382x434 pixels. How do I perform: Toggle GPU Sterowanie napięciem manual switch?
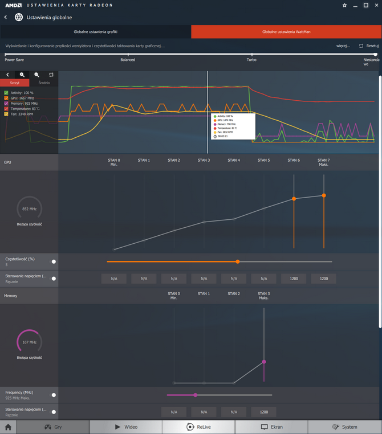click(54, 279)
